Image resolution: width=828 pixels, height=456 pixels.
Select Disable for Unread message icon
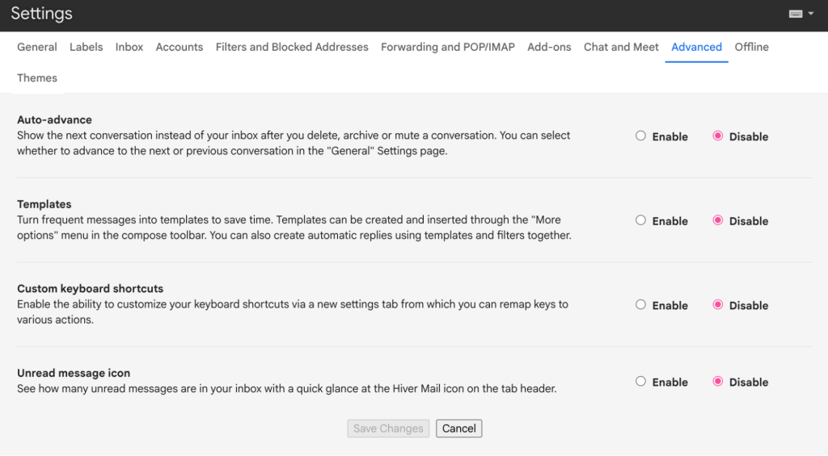(718, 381)
